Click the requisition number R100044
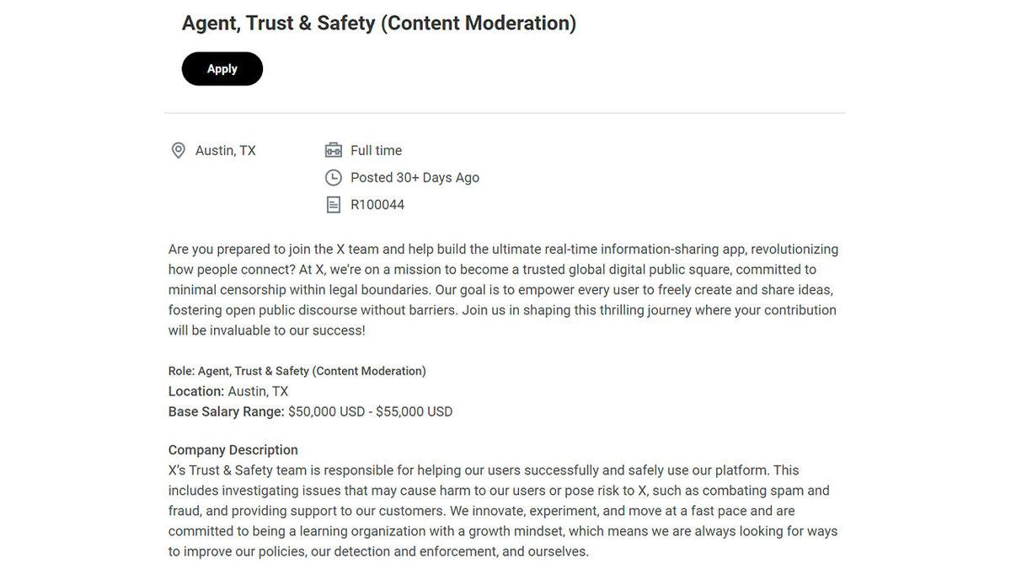The width and height of the screenshot is (1011, 569). point(377,205)
